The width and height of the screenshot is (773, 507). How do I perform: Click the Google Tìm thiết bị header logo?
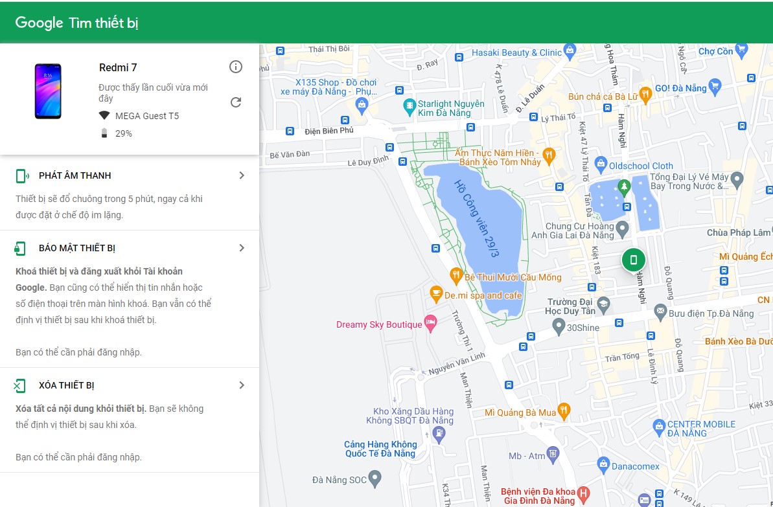[77, 23]
